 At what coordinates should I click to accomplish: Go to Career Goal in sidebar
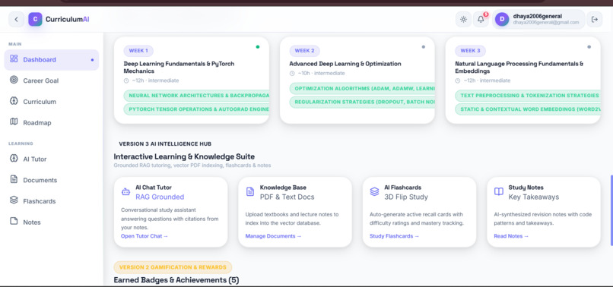coord(52,80)
